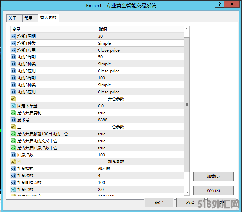Edit the 加仓次数 value 4

(x=141, y=176)
